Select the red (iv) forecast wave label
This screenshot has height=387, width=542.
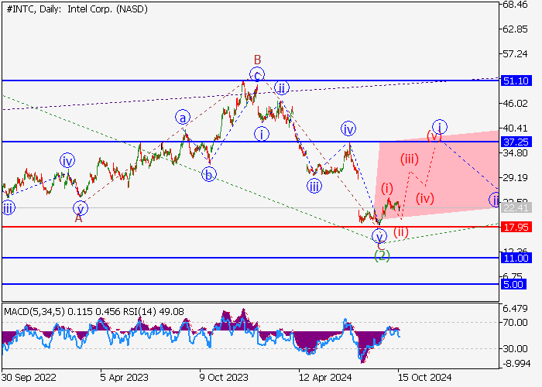click(x=425, y=199)
